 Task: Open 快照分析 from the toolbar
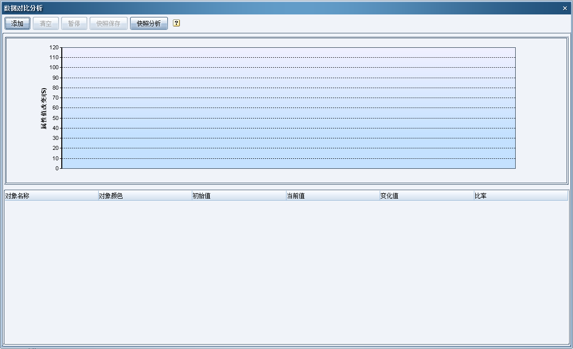148,23
